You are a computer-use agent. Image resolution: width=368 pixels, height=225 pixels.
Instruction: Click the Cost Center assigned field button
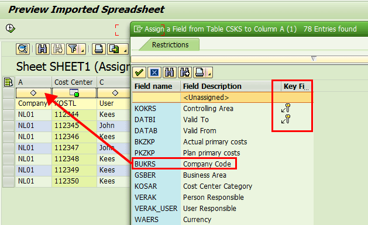(74, 93)
